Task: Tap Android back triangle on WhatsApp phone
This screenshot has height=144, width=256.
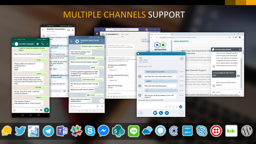Action: 23,115
